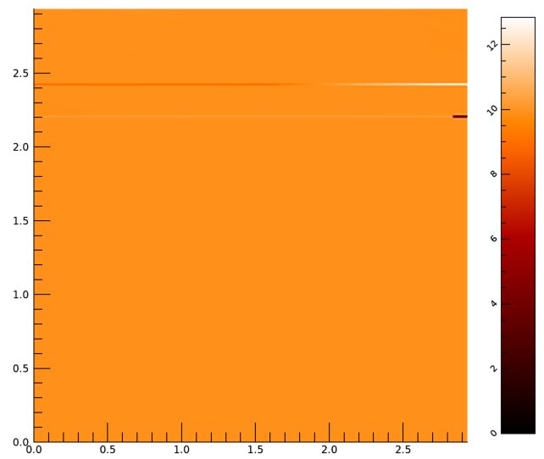Click the x-axis tick label 2.0
The width and height of the screenshot is (544, 459).
coord(329,450)
